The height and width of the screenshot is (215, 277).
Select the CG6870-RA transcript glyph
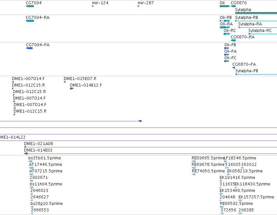point(233,40)
